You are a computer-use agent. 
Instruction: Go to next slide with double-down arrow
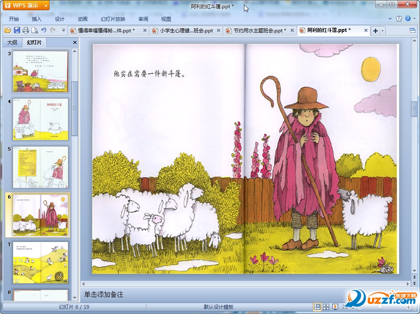pyautogui.click(x=414, y=283)
